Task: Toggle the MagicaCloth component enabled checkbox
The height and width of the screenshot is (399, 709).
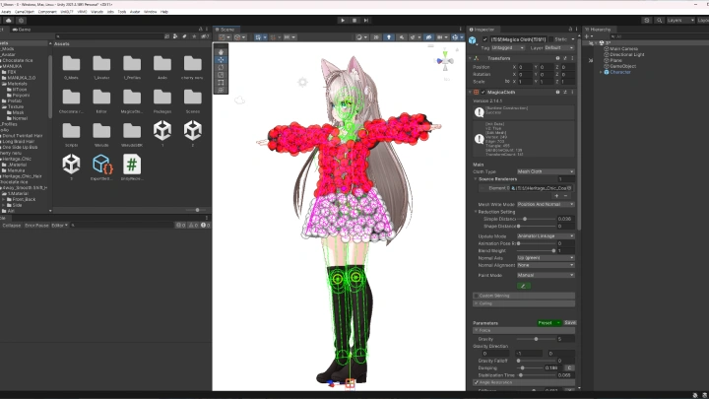Action: pos(483,93)
